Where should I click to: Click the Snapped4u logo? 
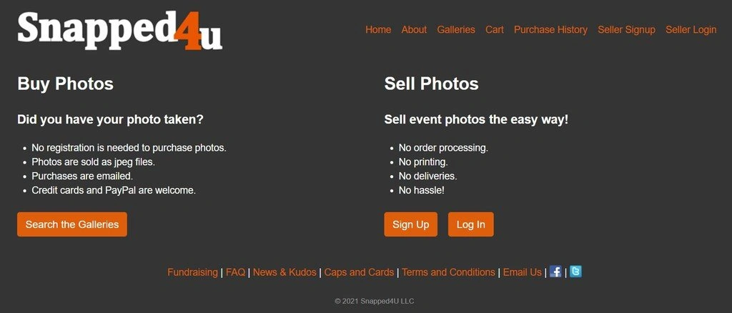click(x=119, y=30)
